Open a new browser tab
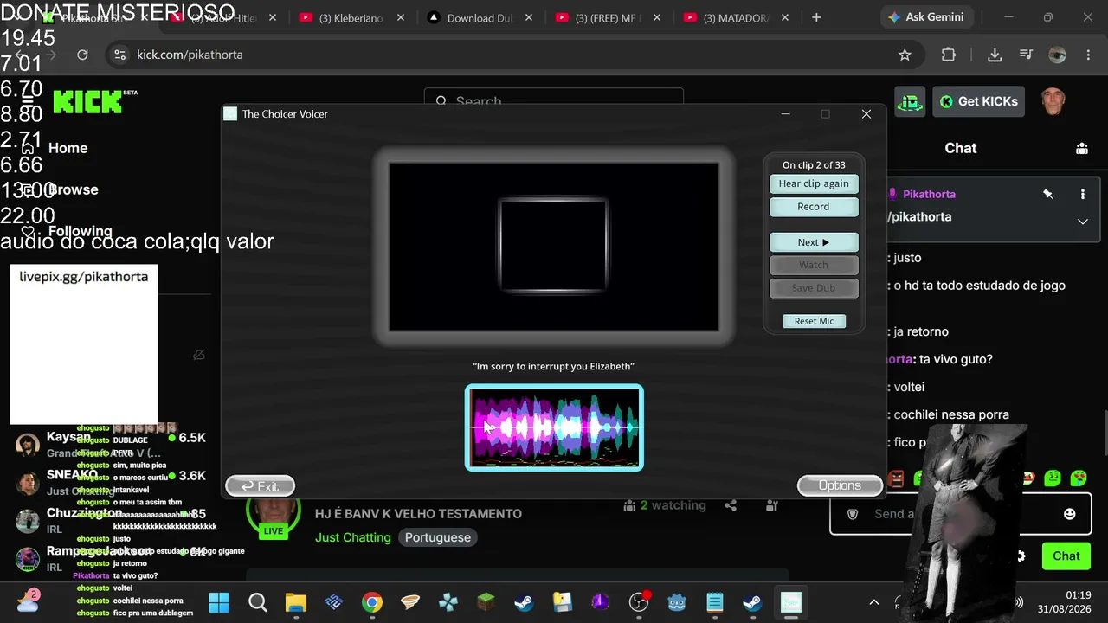Screen dimensions: 1108x623 coord(816,17)
